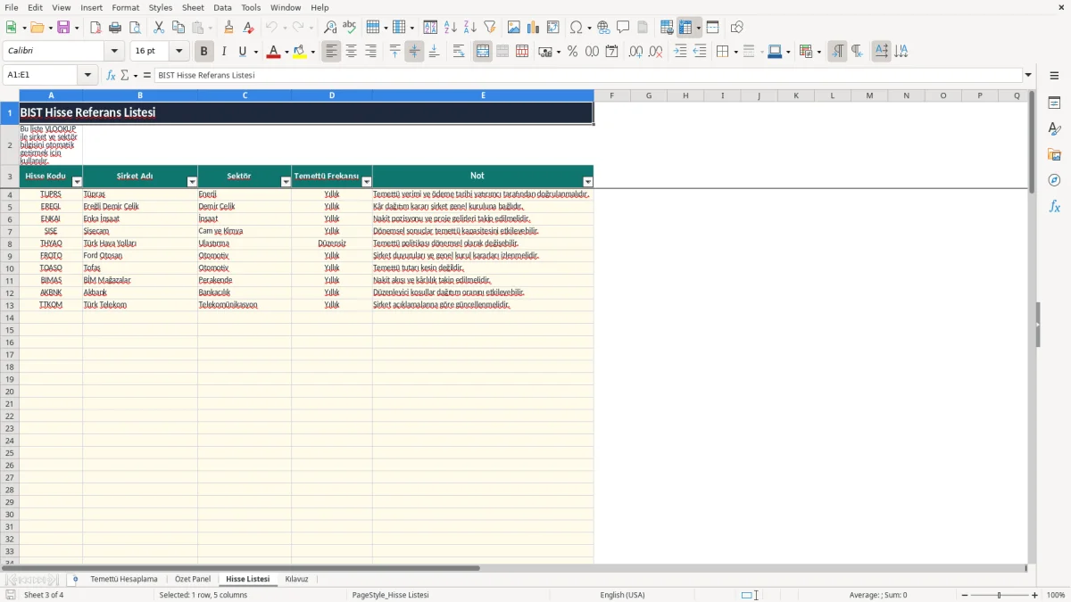Increase cell indent
This screenshot has width=1071, height=602.
[680, 52]
